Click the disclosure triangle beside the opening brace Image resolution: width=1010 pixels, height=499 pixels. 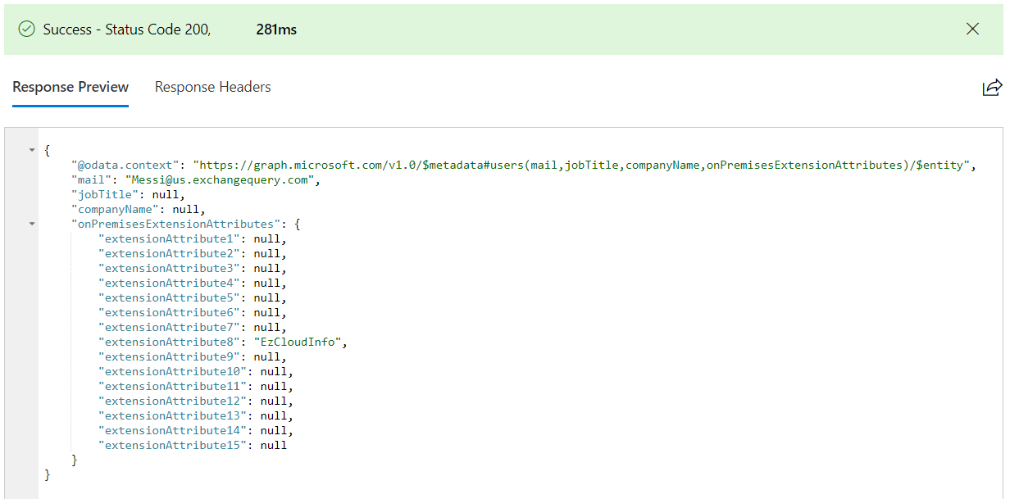pyautogui.click(x=32, y=150)
